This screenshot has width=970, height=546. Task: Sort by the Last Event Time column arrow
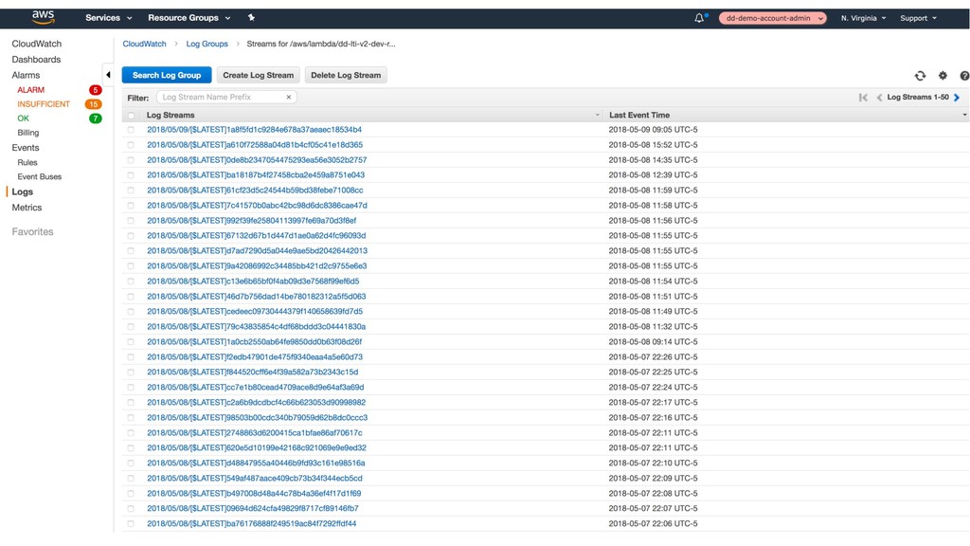[963, 115]
